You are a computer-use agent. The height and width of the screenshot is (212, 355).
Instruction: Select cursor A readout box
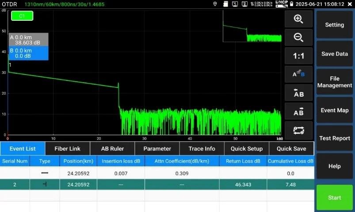29,40
